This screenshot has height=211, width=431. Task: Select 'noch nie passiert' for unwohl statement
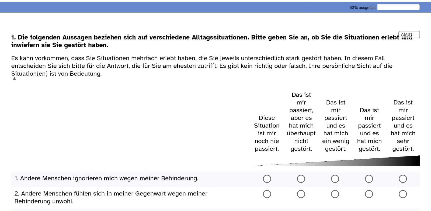(x=267, y=194)
